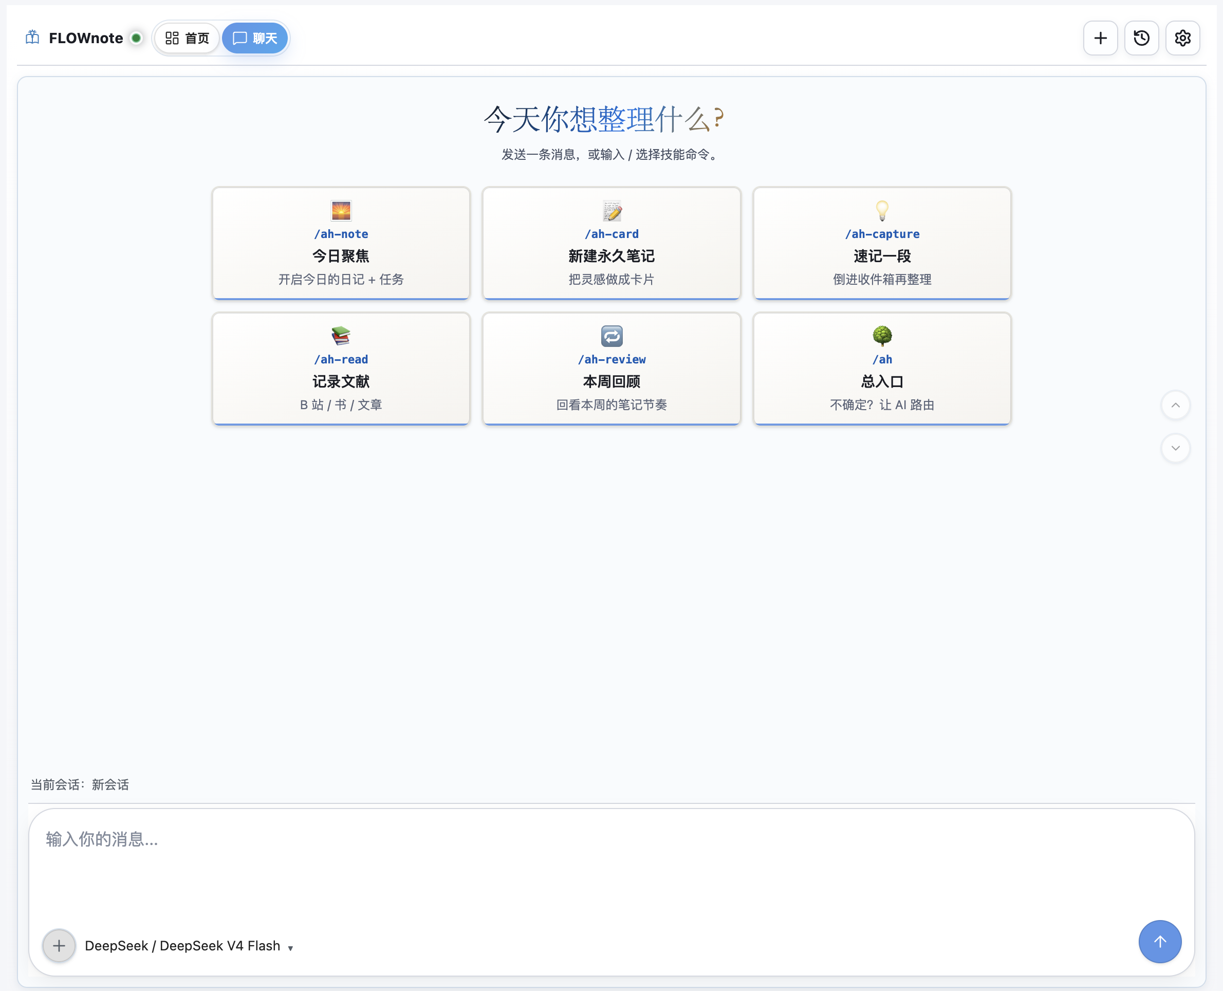Click the model dropdown arrow caret
Image resolution: width=1223 pixels, height=991 pixels.
[x=290, y=949]
